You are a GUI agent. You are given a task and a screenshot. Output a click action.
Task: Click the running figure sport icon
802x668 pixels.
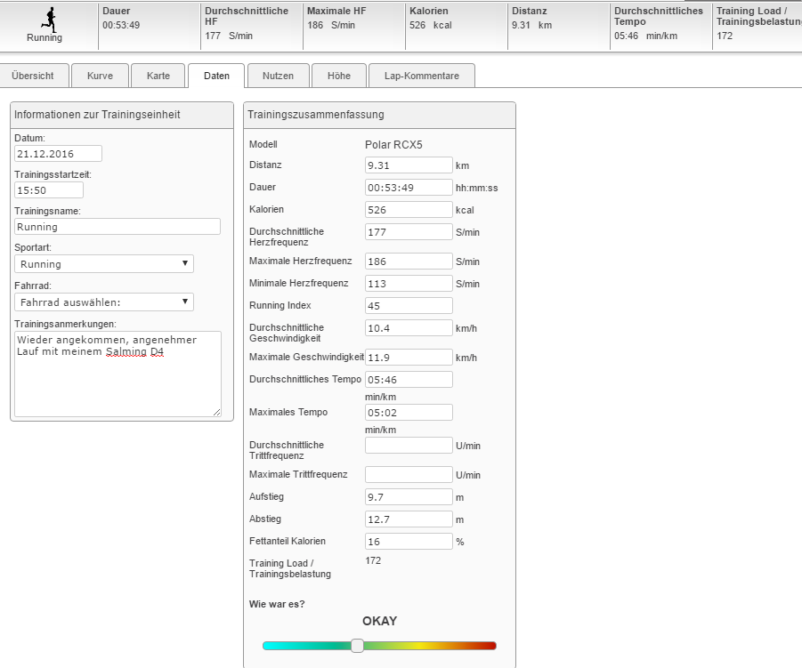coord(51,19)
